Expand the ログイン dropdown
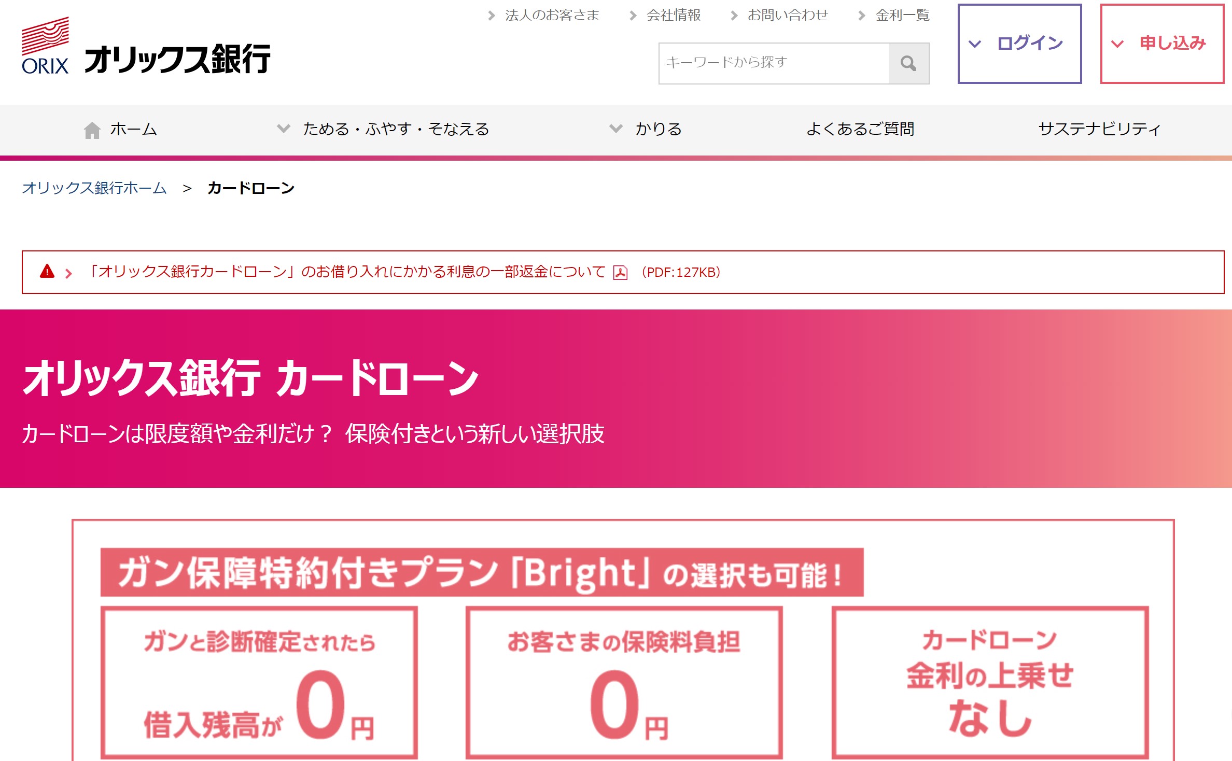The image size is (1232, 761). click(1019, 44)
